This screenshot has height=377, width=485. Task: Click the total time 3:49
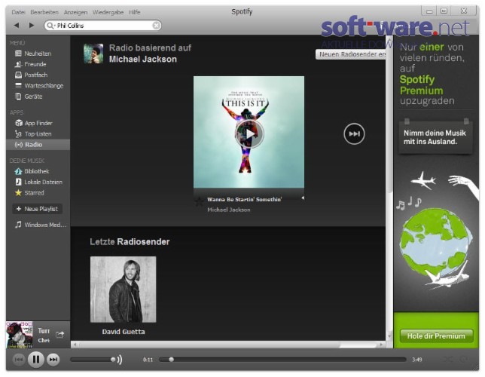pyautogui.click(x=417, y=360)
